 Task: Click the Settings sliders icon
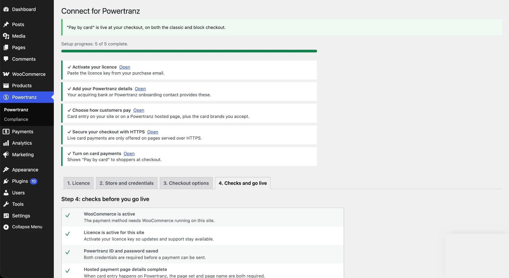click(x=6, y=216)
